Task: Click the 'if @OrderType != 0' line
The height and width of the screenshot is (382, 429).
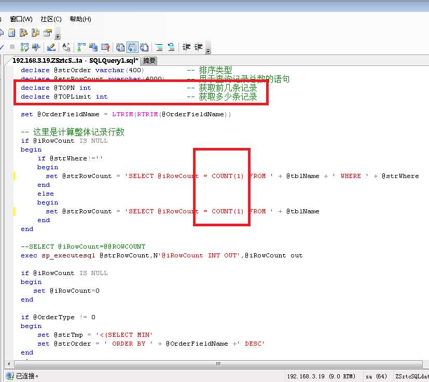Action: (x=58, y=317)
